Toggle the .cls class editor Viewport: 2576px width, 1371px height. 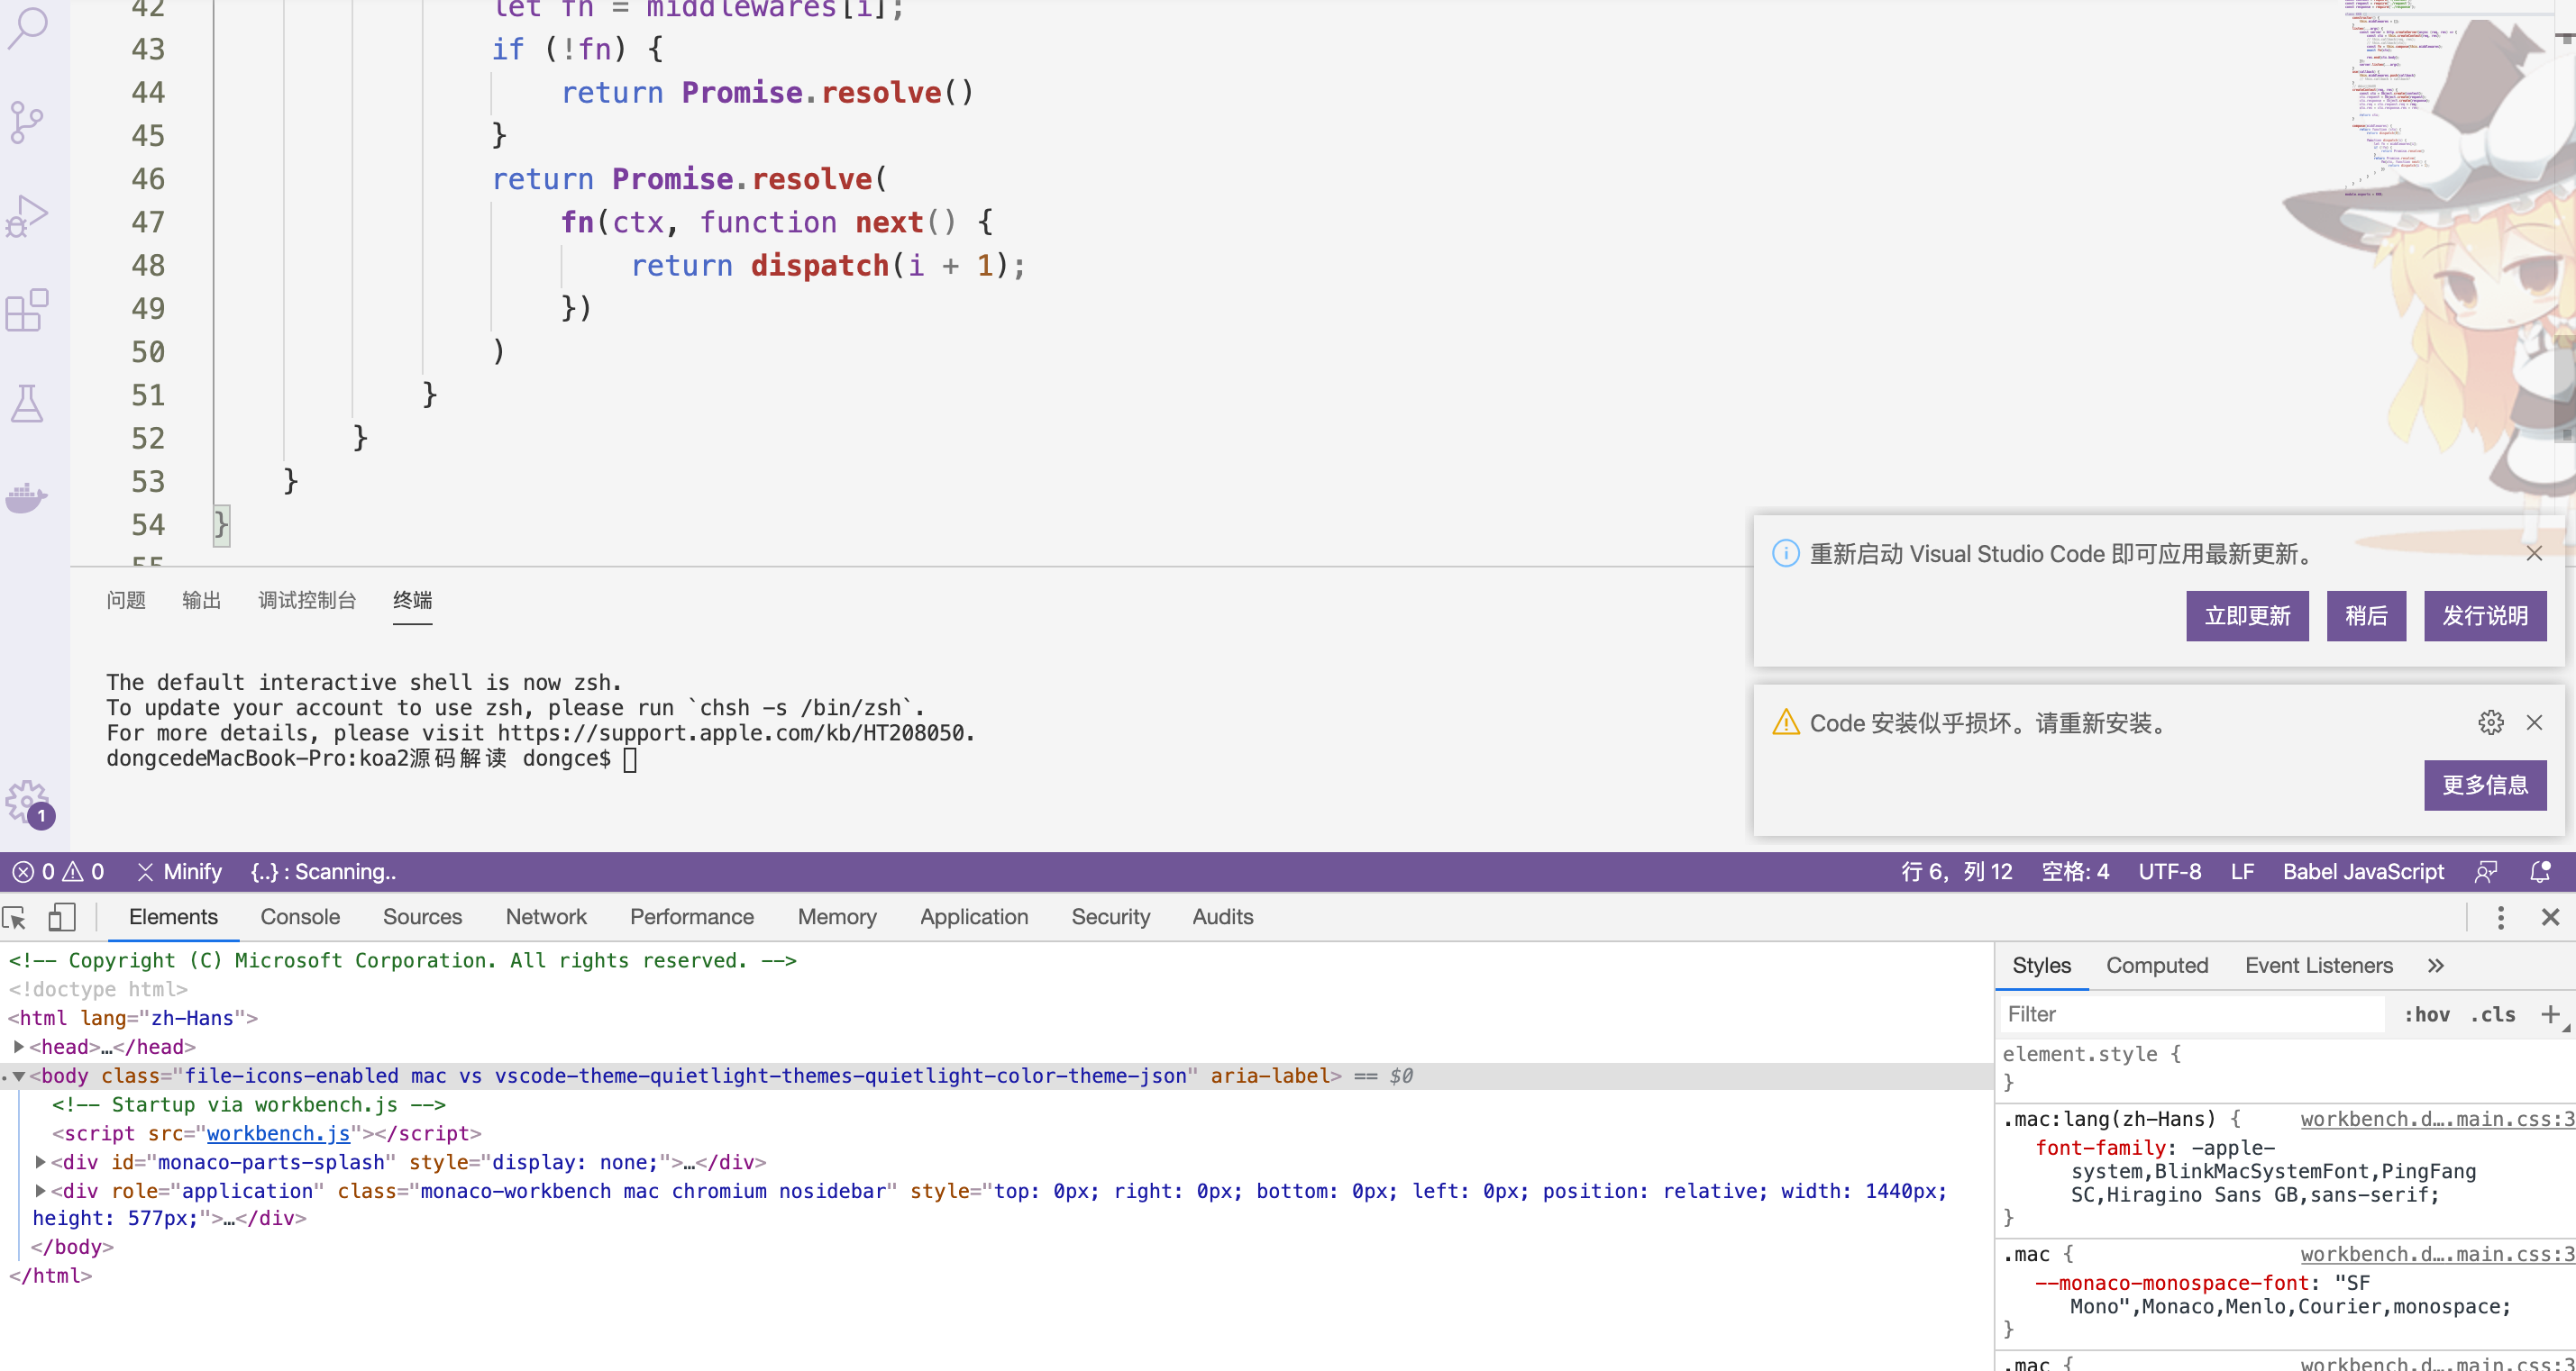[2493, 1014]
